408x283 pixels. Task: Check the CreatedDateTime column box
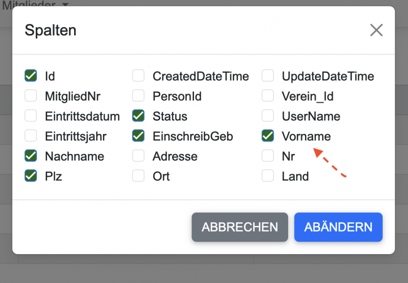(x=138, y=76)
